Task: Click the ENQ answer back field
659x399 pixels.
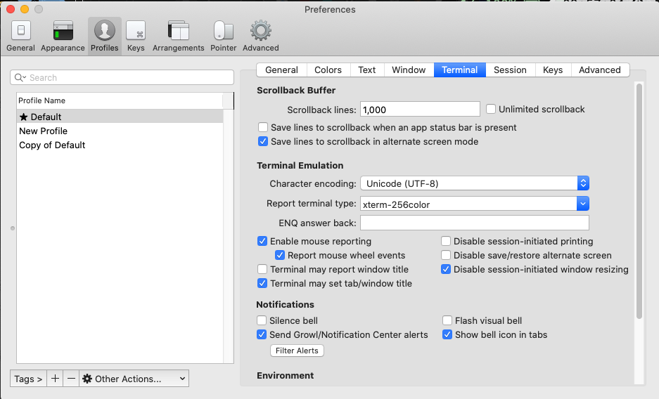Action: coord(474,223)
